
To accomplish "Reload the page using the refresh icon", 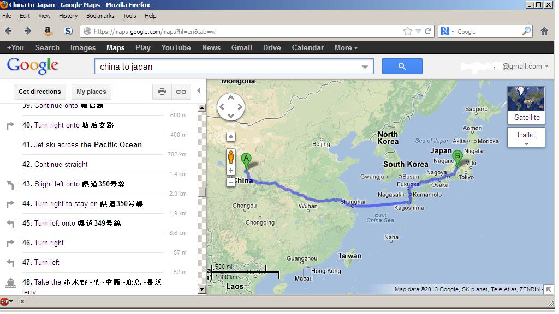I will (x=428, y=31).
